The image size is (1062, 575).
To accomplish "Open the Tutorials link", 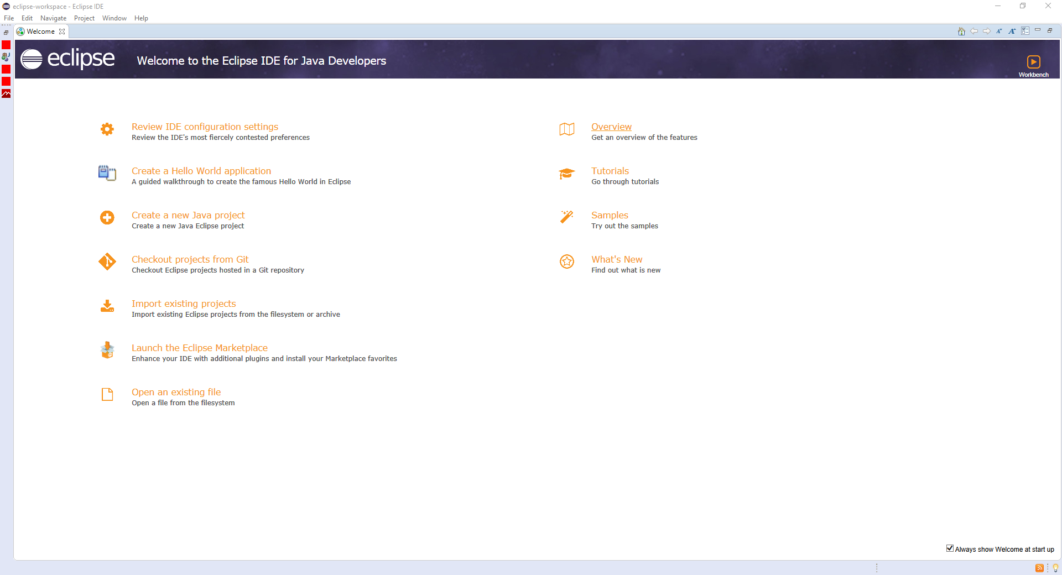I will (610, 171).
